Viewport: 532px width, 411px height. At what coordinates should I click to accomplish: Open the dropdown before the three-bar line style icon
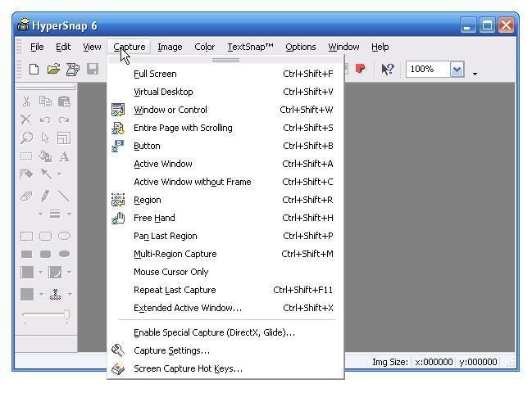pyautogui.click(x=40, y=214)
